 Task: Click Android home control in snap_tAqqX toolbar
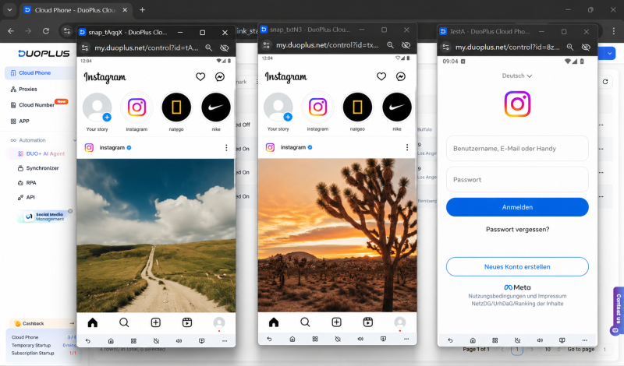[111, 341]
